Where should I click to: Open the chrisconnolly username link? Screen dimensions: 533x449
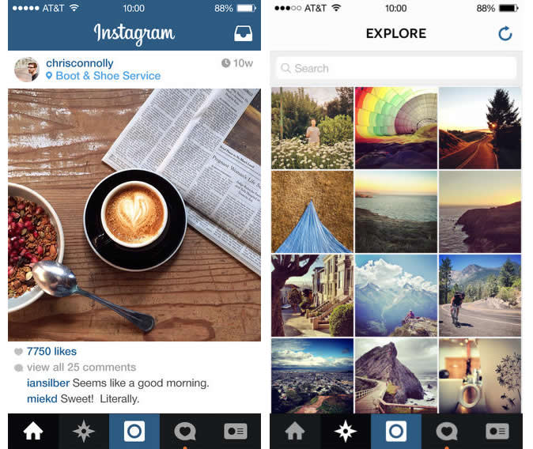[80, 63]
